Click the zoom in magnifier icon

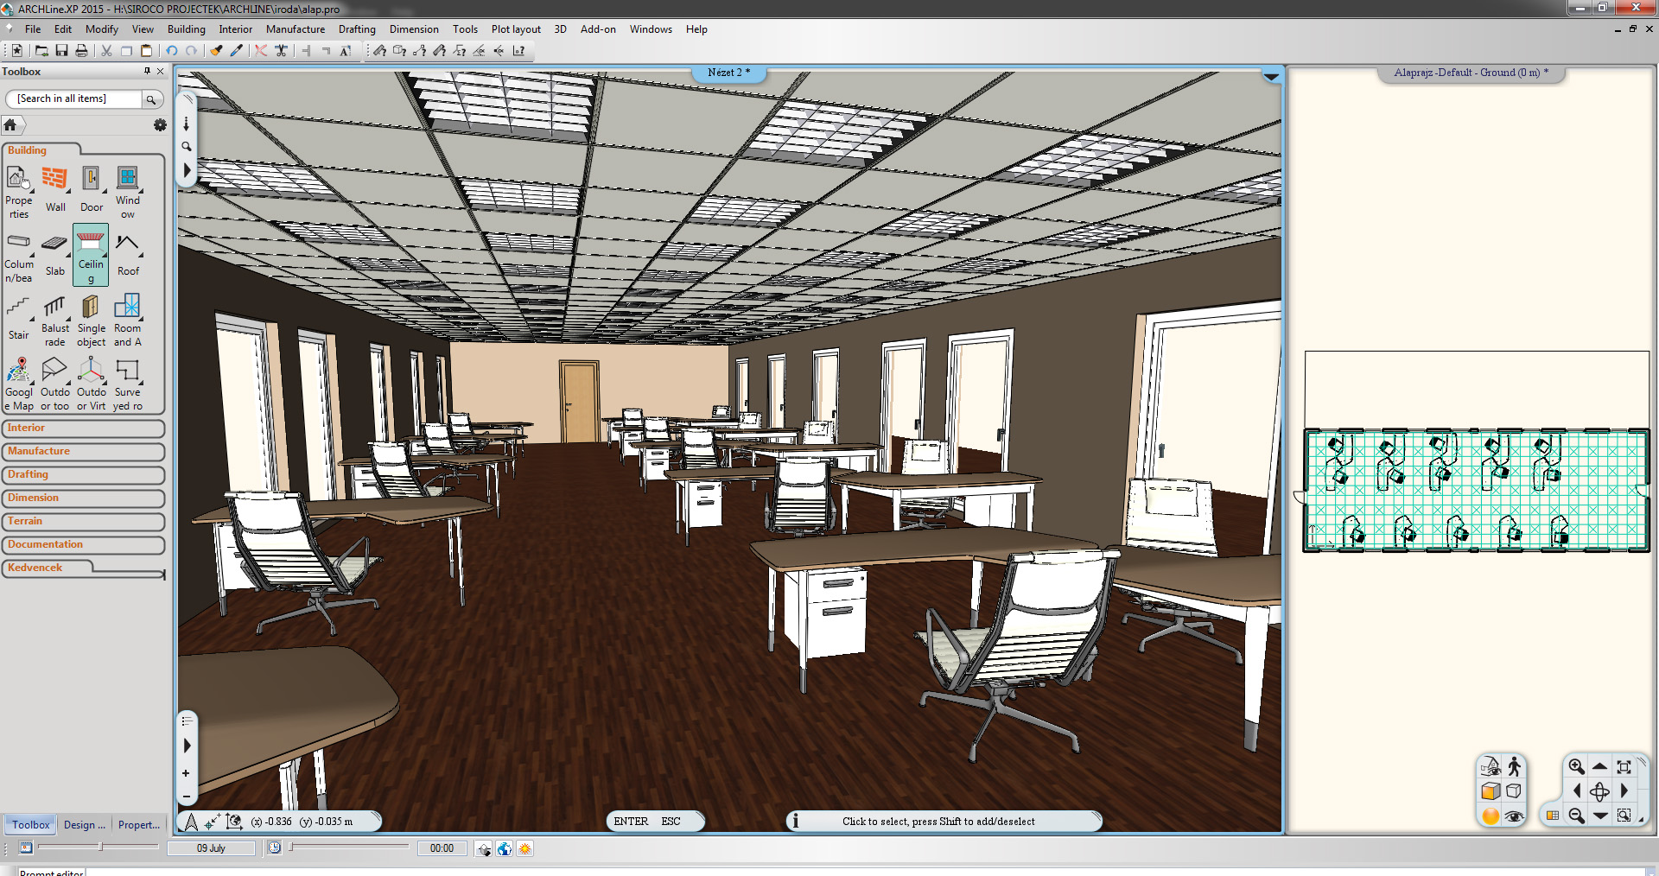coord(1576,766)
